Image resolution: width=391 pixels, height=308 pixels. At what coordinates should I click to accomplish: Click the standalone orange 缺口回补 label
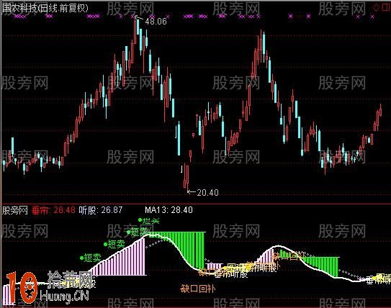(197, 289)
